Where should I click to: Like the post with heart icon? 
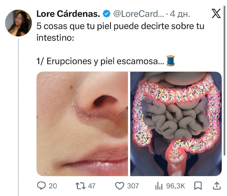(x=119, y=186)
